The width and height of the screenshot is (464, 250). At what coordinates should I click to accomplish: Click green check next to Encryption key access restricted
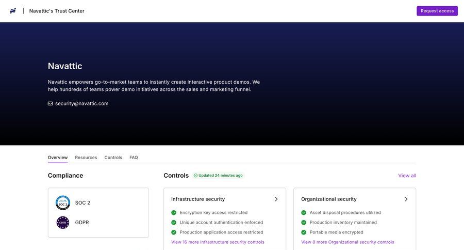(x=174, y=213)
